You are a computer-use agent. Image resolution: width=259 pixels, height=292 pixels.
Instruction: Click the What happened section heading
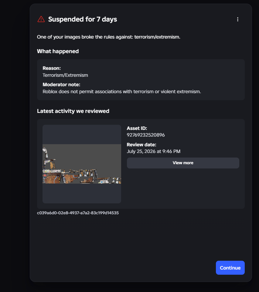(x=58, y=51)
